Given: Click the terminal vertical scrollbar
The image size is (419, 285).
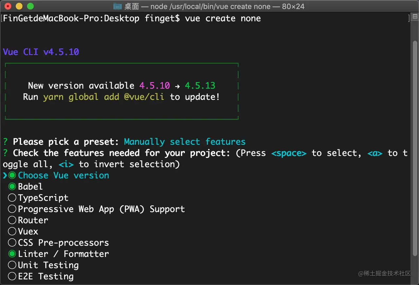Looking at the screenshot, I should (x=415, y=147).
